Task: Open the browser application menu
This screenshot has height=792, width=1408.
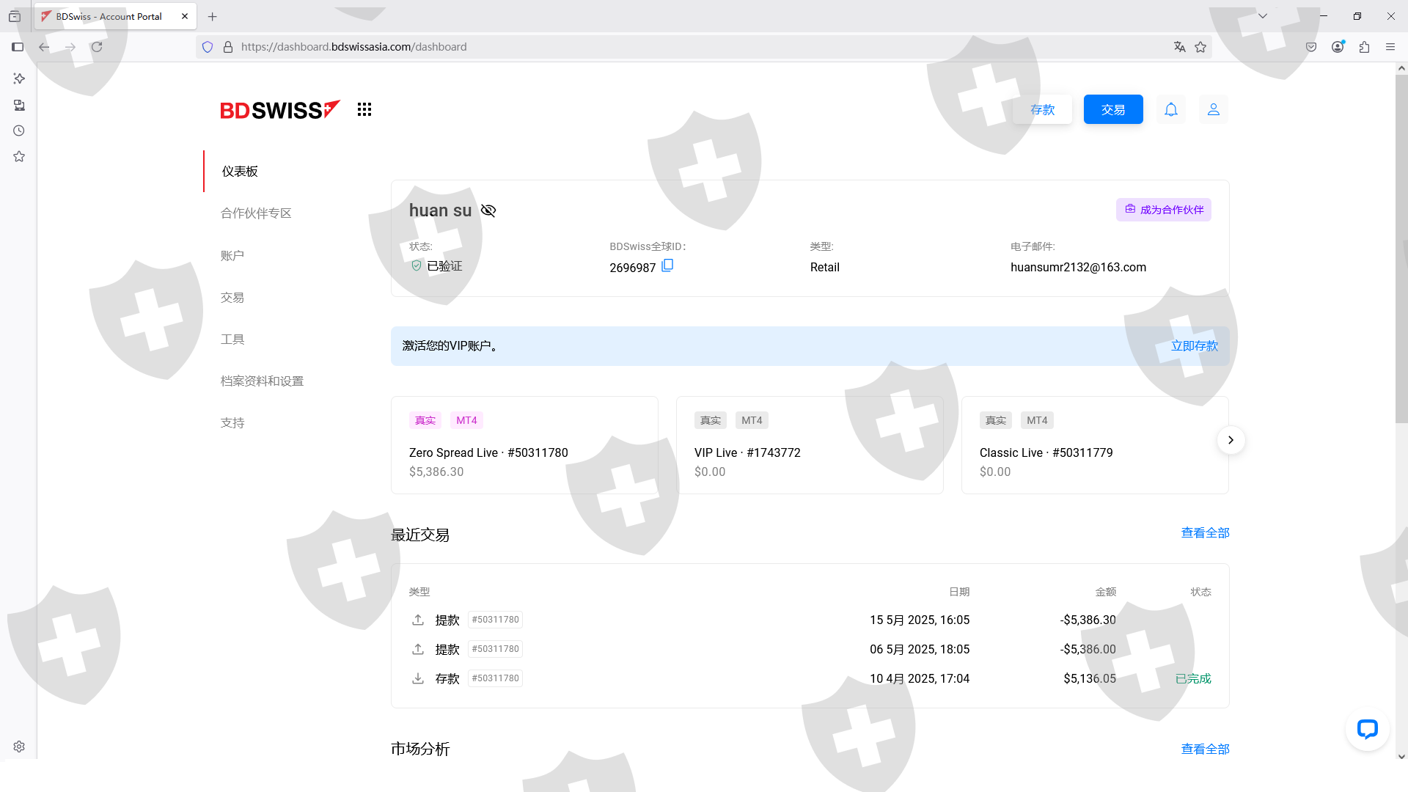Action: tap(1390, 47)
